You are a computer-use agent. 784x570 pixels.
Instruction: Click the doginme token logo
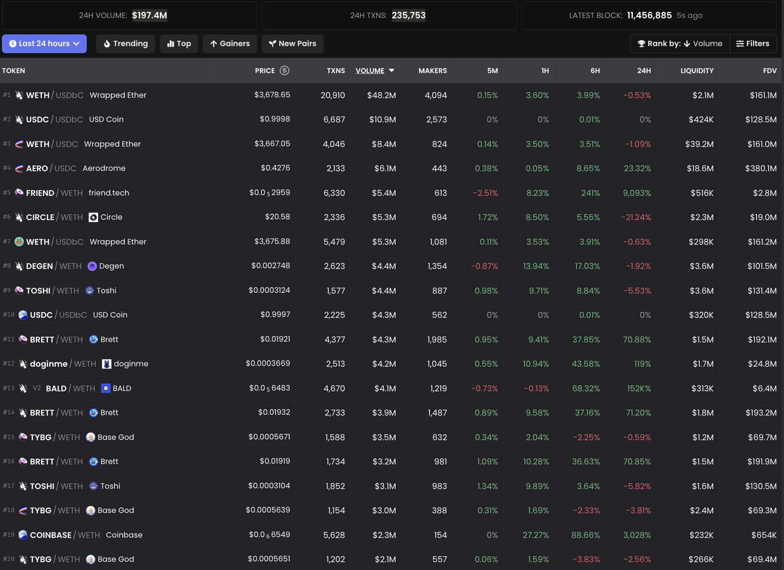pos(107,364)
